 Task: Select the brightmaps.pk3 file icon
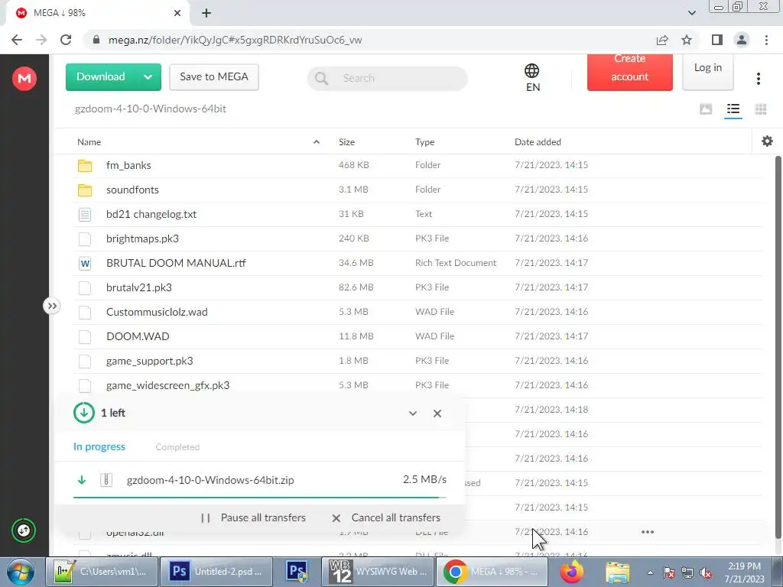tap(85, 238)
